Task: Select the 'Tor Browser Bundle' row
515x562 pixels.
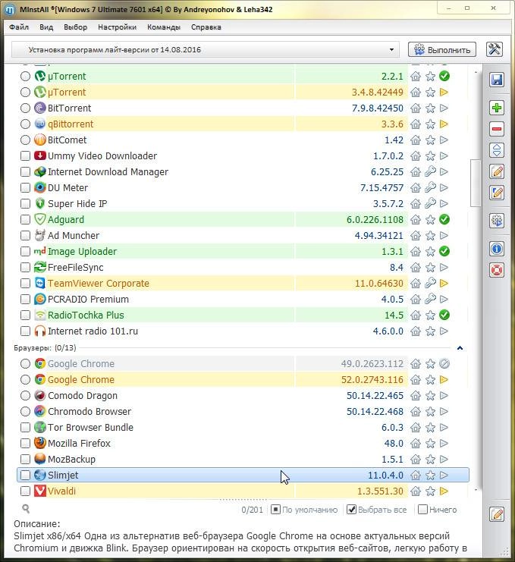Action: click(243, 428)
